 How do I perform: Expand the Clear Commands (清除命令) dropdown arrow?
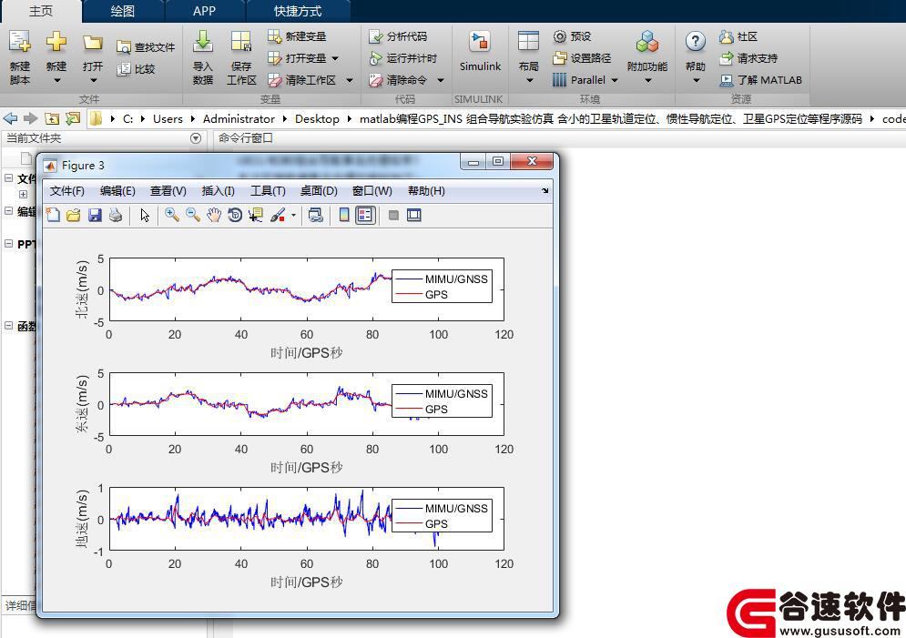click(441, 80)
